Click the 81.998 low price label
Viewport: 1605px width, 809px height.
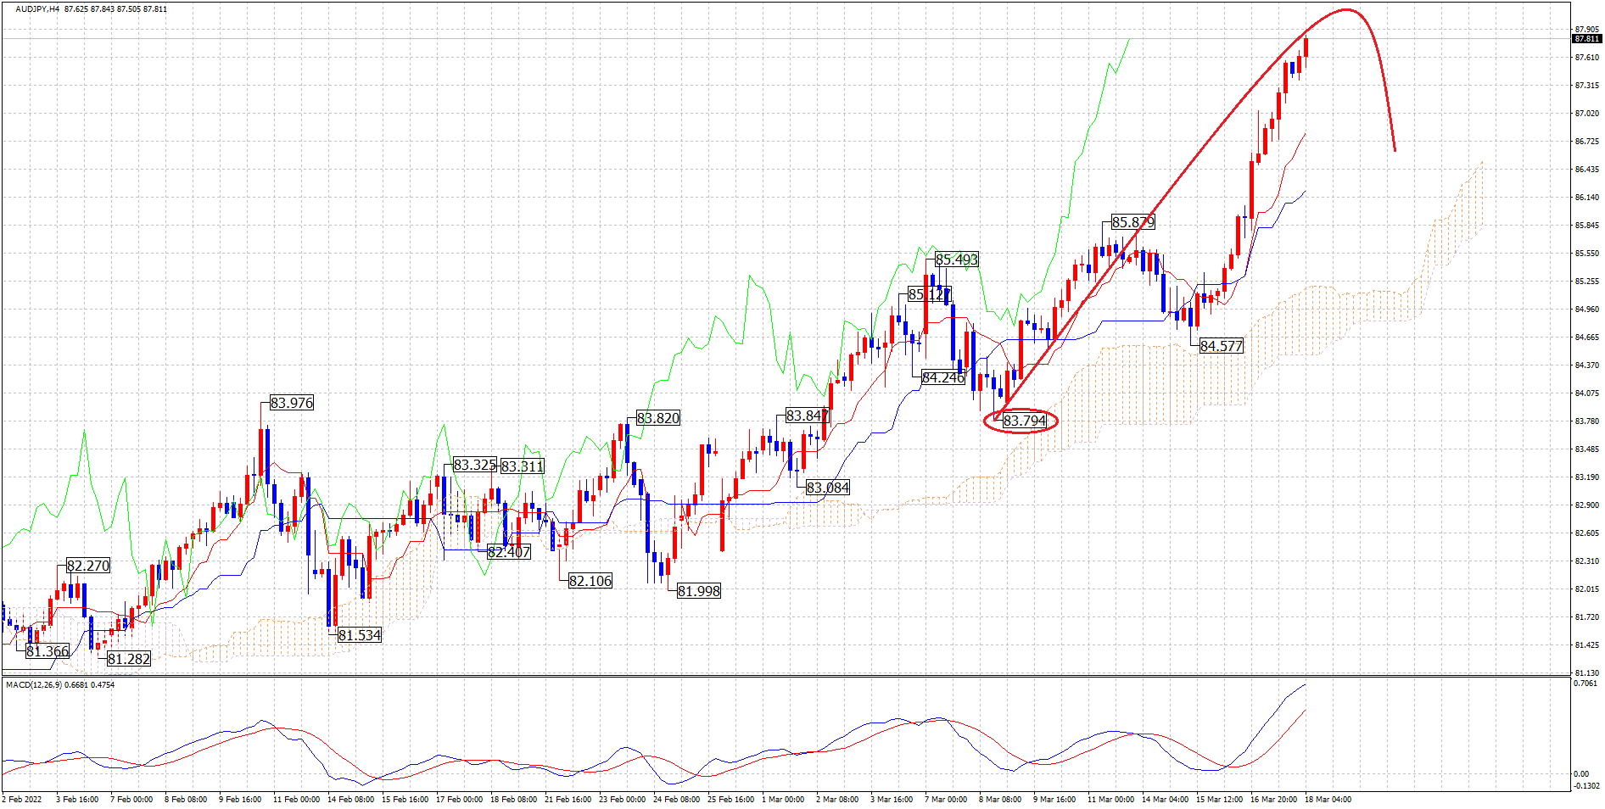tap(698, 591)
